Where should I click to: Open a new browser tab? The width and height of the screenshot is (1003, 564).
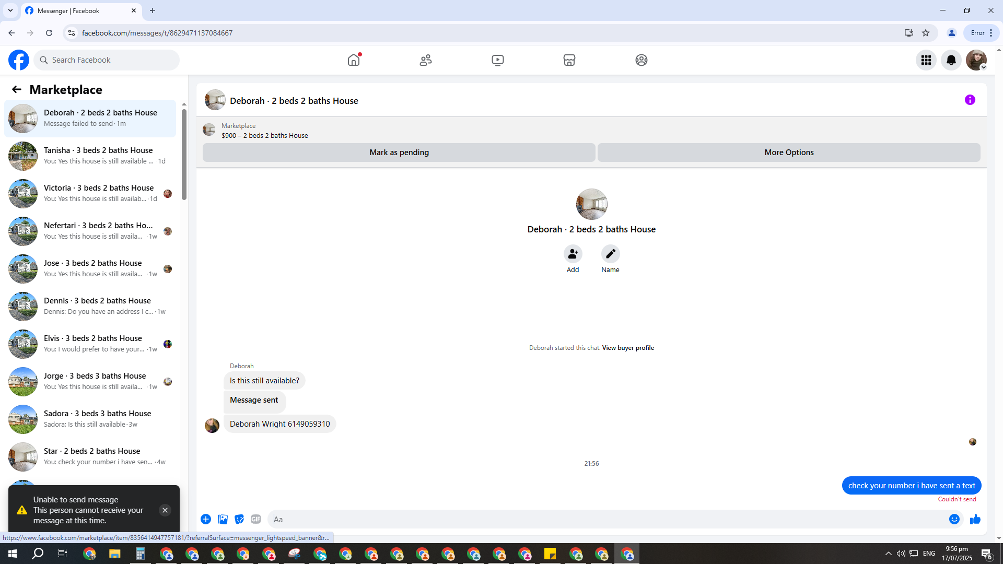[x=153, y=10]
